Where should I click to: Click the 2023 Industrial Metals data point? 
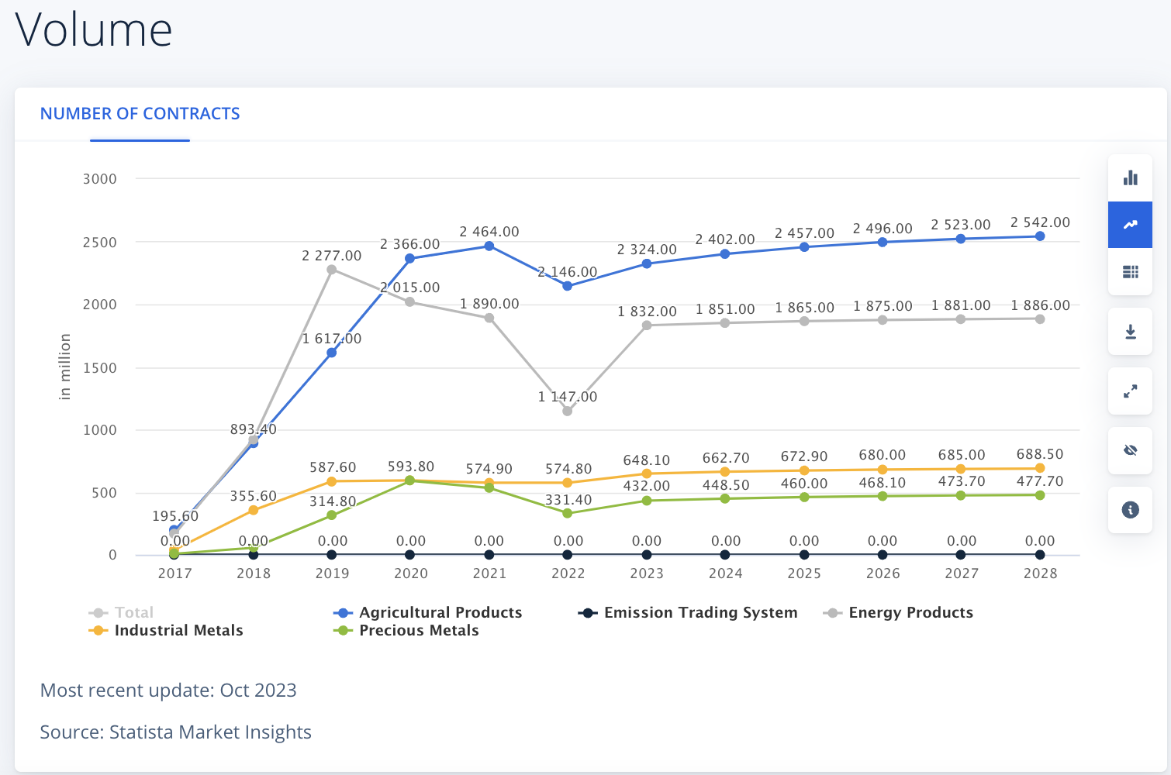[x=647, y=474]
